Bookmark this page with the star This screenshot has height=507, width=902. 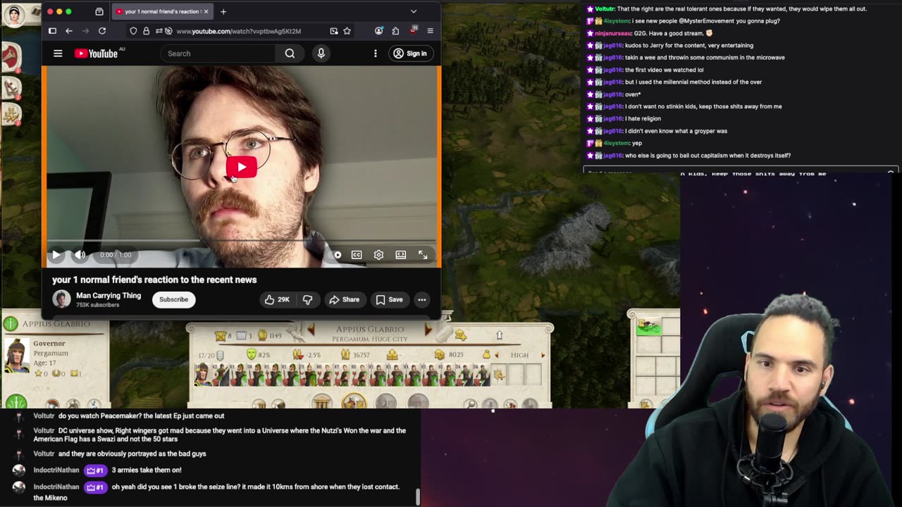click(x=347, y=31)
